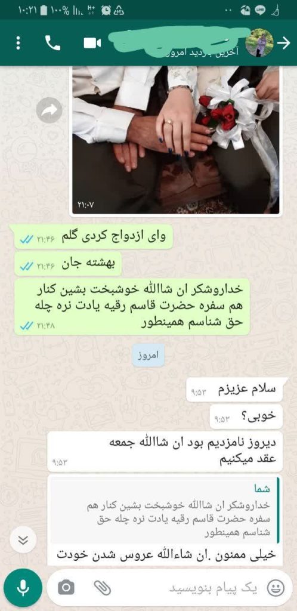
Task: Attach a file with paperclip icon
Action: pos(103,587)
